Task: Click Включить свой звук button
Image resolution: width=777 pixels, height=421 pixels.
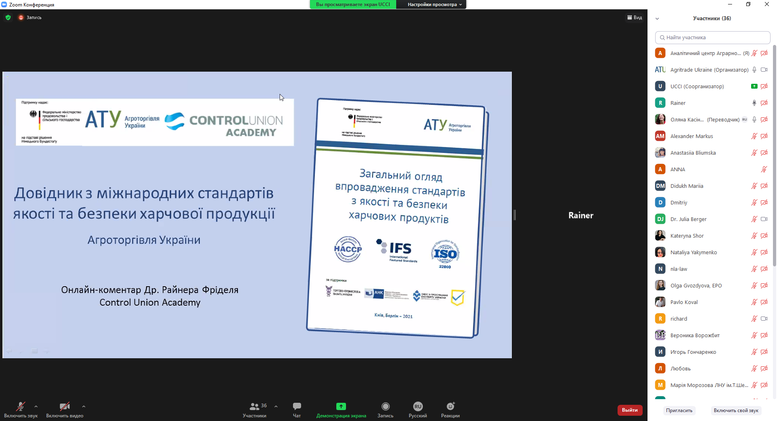Action: [x=736, y=410]
